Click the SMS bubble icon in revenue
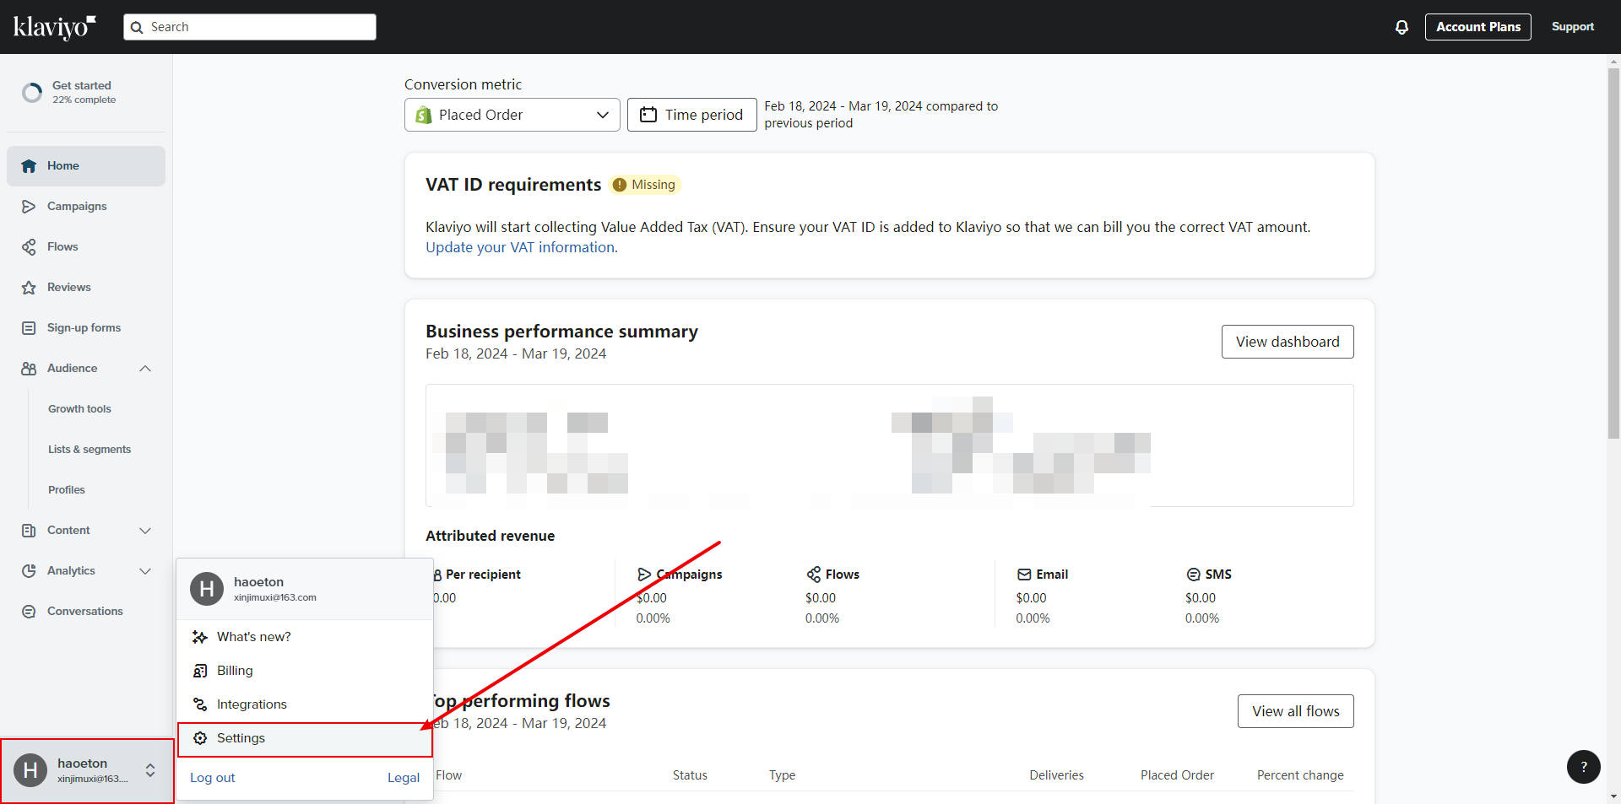 pyautogui.click(x=1194, y=575)
